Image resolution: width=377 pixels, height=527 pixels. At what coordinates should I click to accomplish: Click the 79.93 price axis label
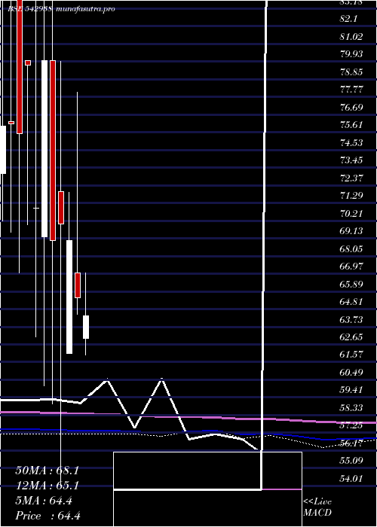click(351, 54)
